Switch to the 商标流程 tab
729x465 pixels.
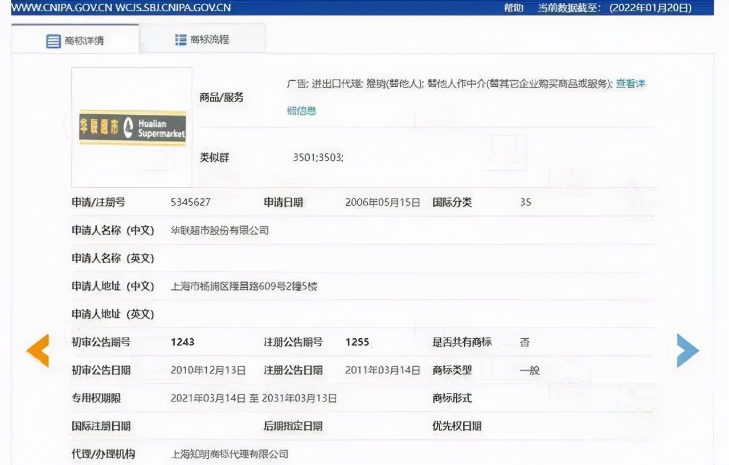202,39
